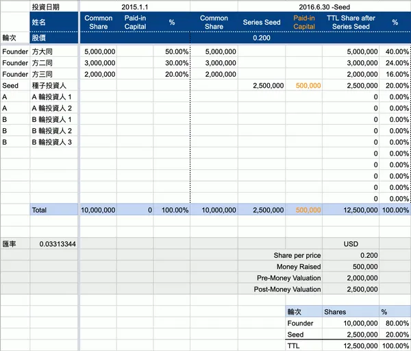Click the 30.00% cell for 方二同
This screenshot has width=411, height=351.
[x=172, y=63]
